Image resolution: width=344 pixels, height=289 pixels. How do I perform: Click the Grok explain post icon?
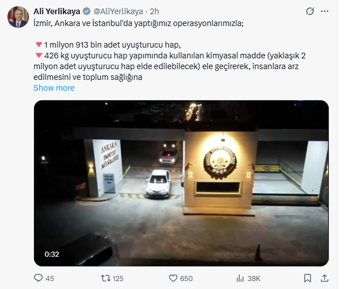[x=309, y=11]
